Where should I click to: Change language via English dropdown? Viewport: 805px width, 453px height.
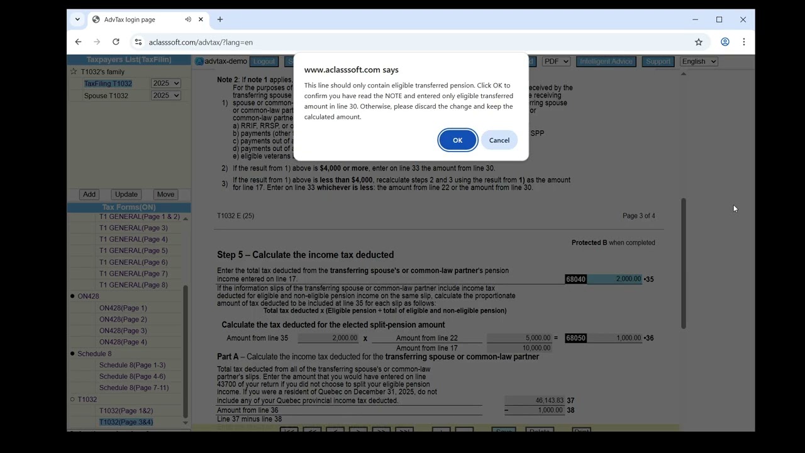(699, 62)
